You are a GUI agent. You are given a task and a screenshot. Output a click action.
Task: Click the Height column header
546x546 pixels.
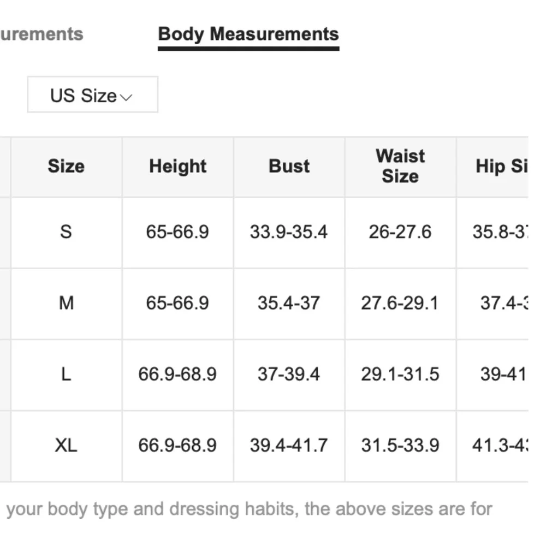pyautogui.click(x=177, y=166)
